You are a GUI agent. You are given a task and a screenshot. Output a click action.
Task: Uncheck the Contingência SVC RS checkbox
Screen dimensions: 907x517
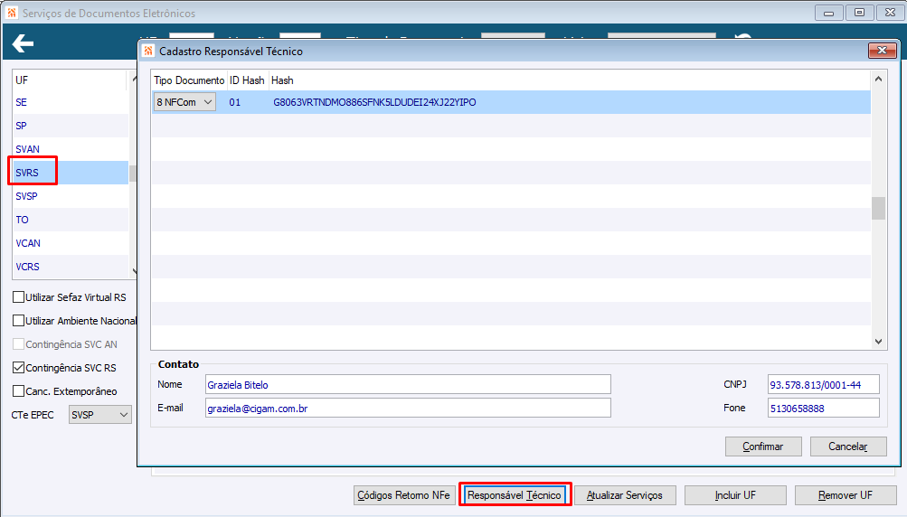18,367
